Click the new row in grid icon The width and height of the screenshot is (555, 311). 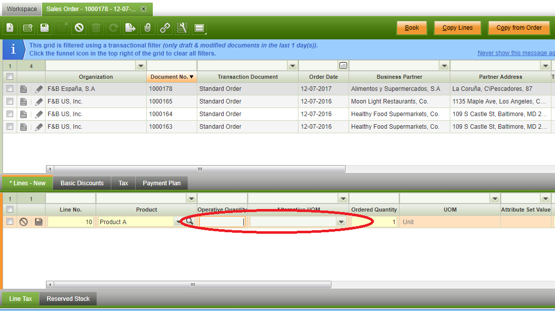27,28
